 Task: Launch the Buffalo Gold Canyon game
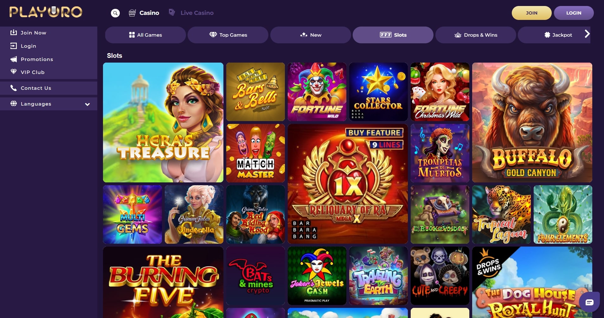(532, 122)
